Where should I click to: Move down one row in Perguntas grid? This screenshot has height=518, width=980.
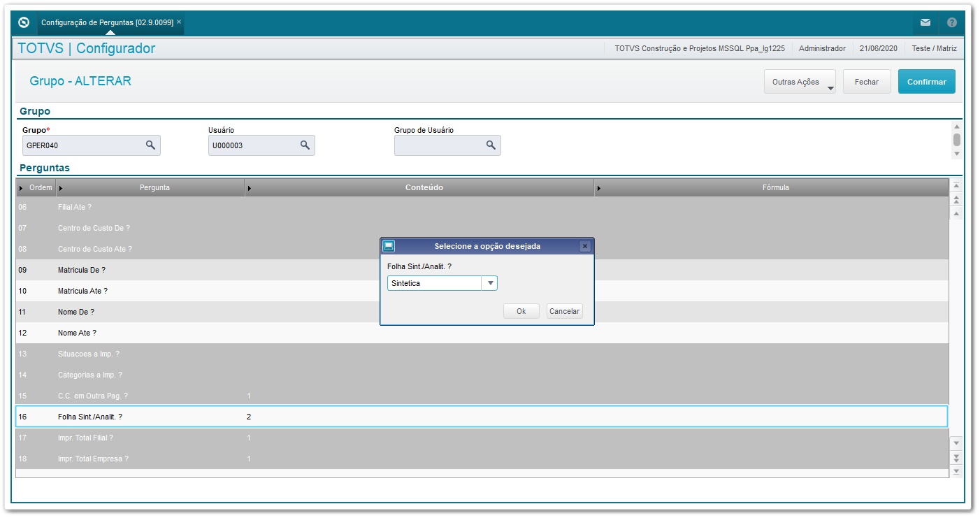[956, 443]
